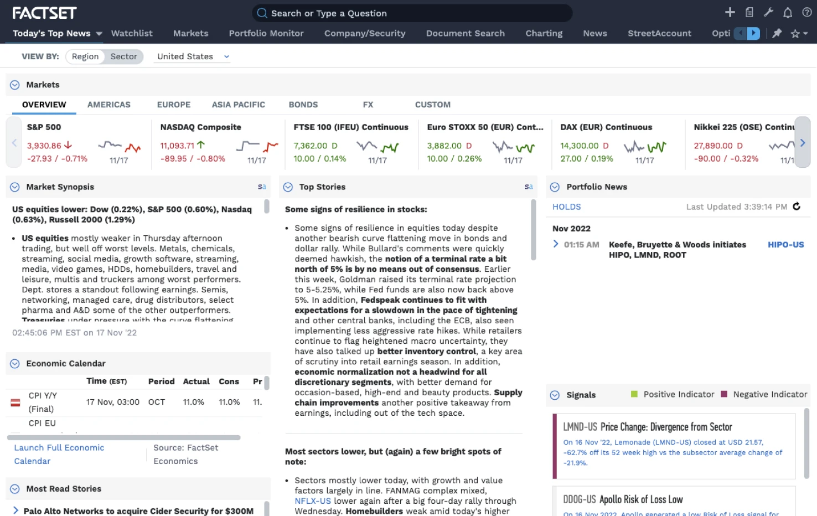Click the search or type a question field
This screenshot has width=817, height=516.
412,13
